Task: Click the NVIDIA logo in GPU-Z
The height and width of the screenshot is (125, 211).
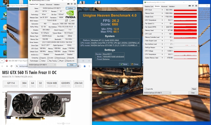Action: [x=70, y=14]
